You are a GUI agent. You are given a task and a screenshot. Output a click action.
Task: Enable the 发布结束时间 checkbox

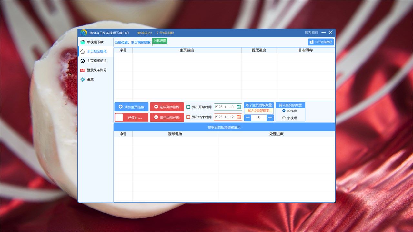(x=188, y=117)
